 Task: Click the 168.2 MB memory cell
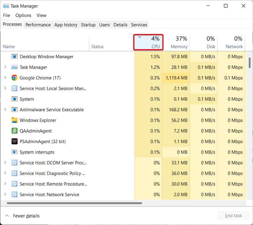point(176,110)
